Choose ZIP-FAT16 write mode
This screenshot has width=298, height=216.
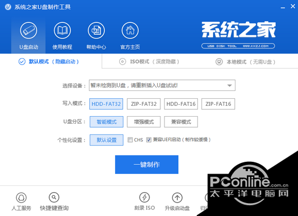tap(218, 104)
